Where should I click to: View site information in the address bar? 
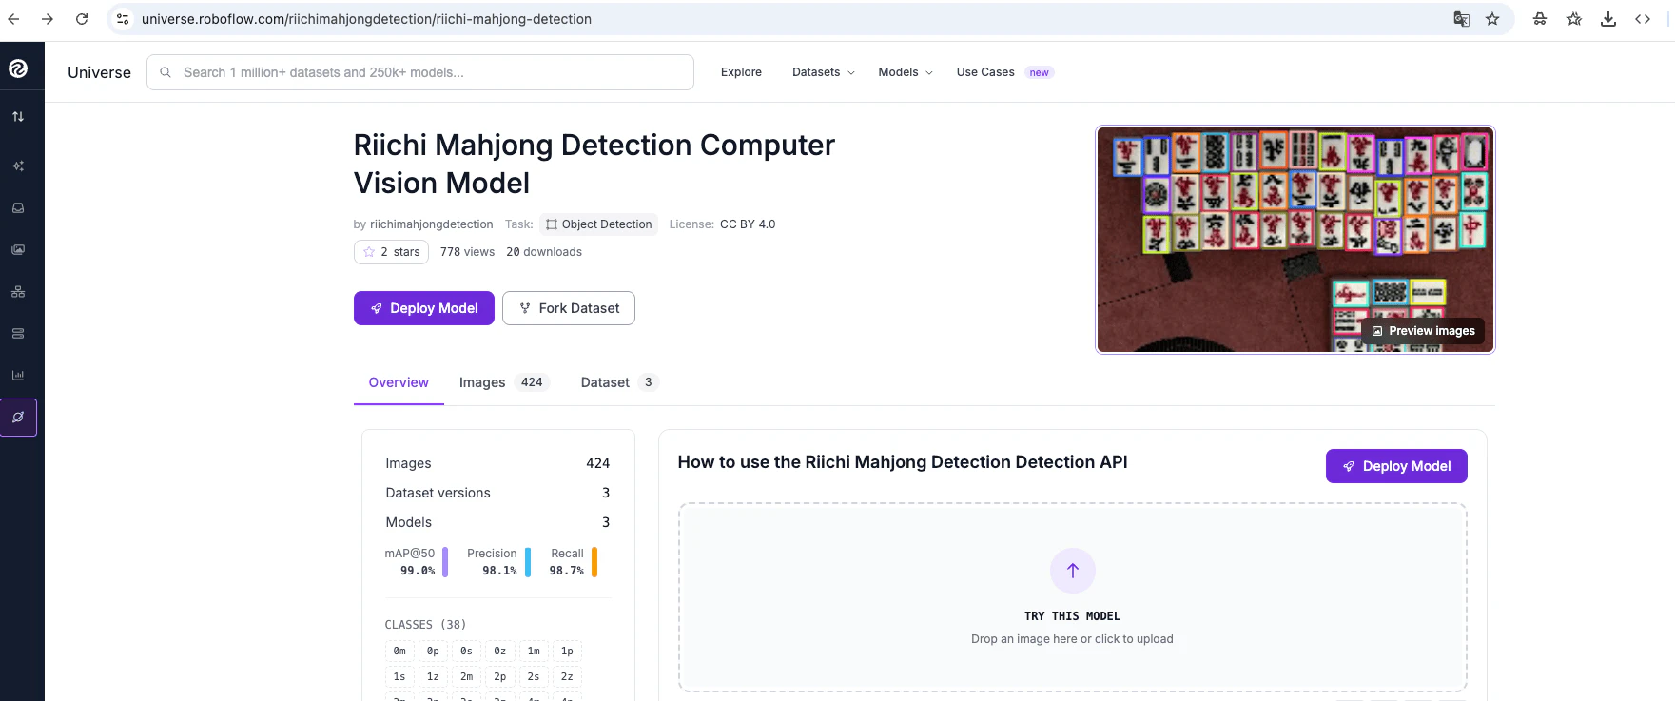click(x=123, y=19)
